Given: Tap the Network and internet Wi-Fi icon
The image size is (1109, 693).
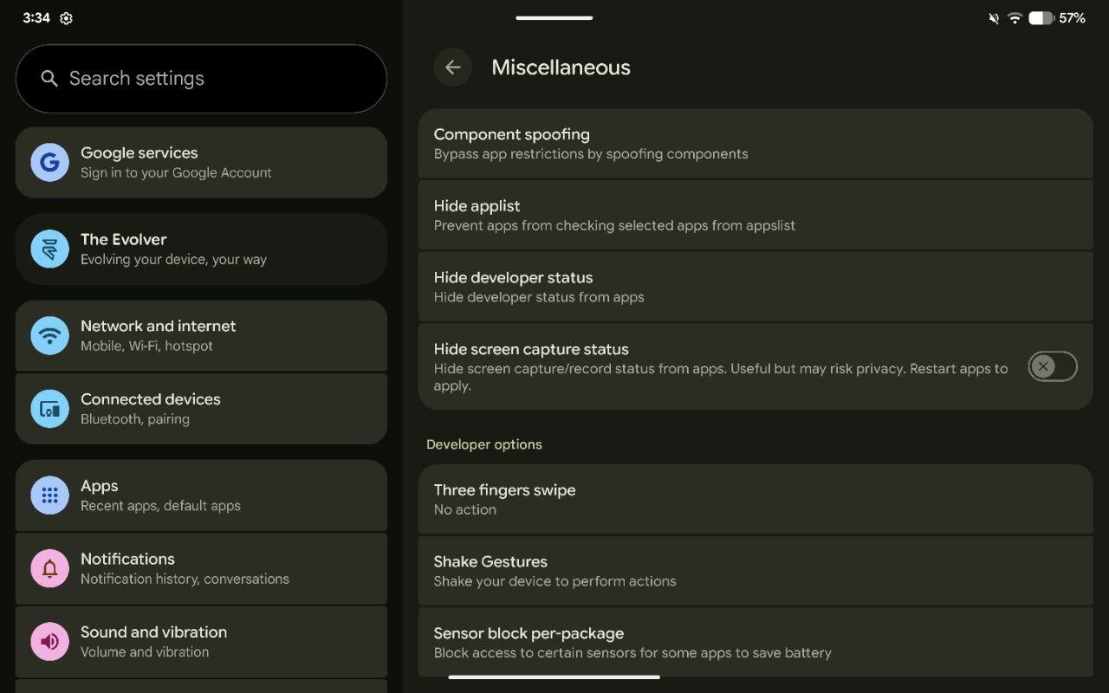Looking at the screenshot, I should coord(49,335).
